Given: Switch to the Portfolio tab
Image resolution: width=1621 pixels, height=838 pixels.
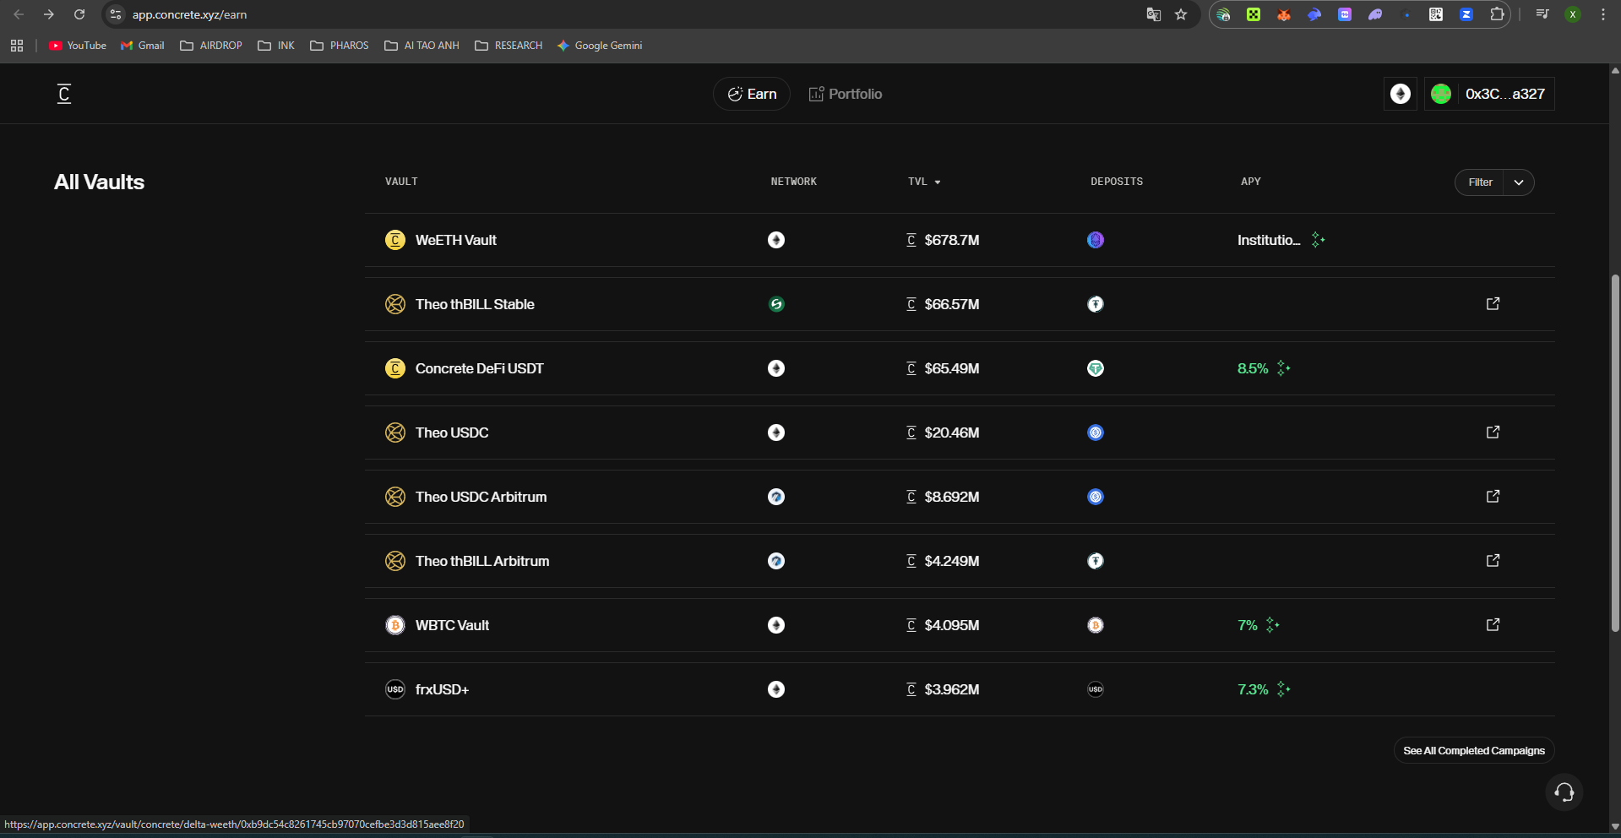Looking at the screenshot, I should tap(846, 94).
